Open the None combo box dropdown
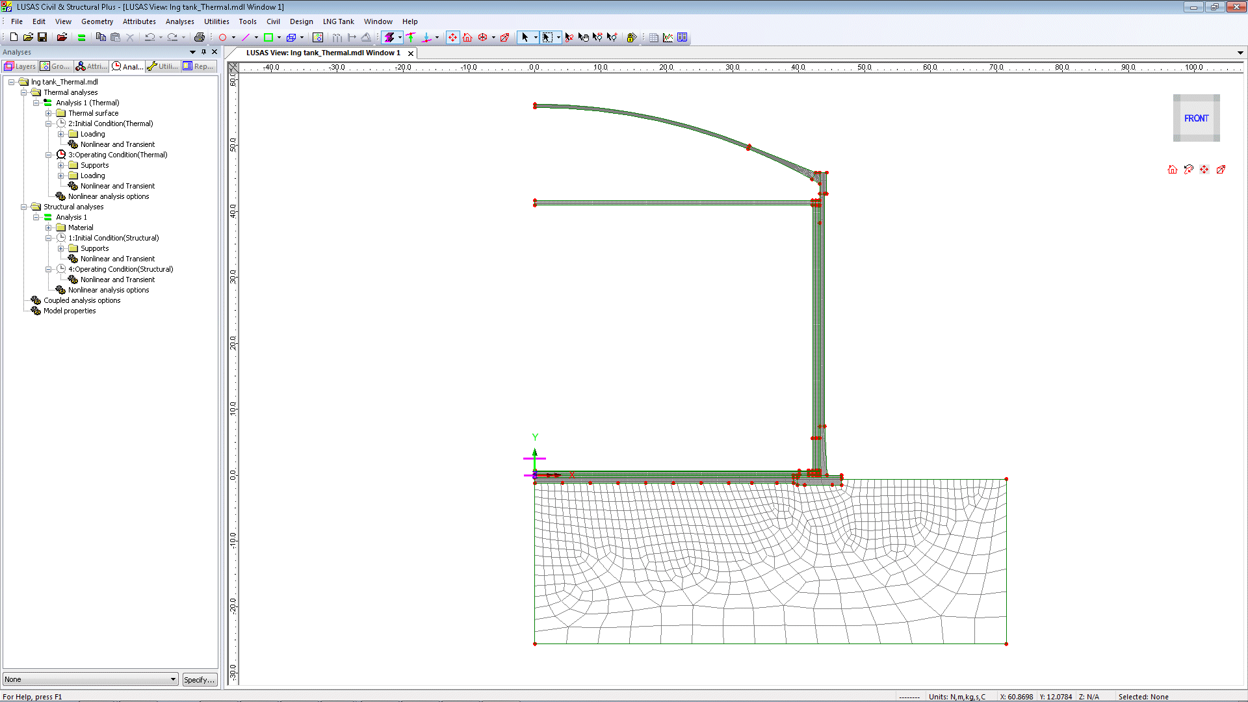This screenshot has width=1248, height=702. [x=173, y=679]
